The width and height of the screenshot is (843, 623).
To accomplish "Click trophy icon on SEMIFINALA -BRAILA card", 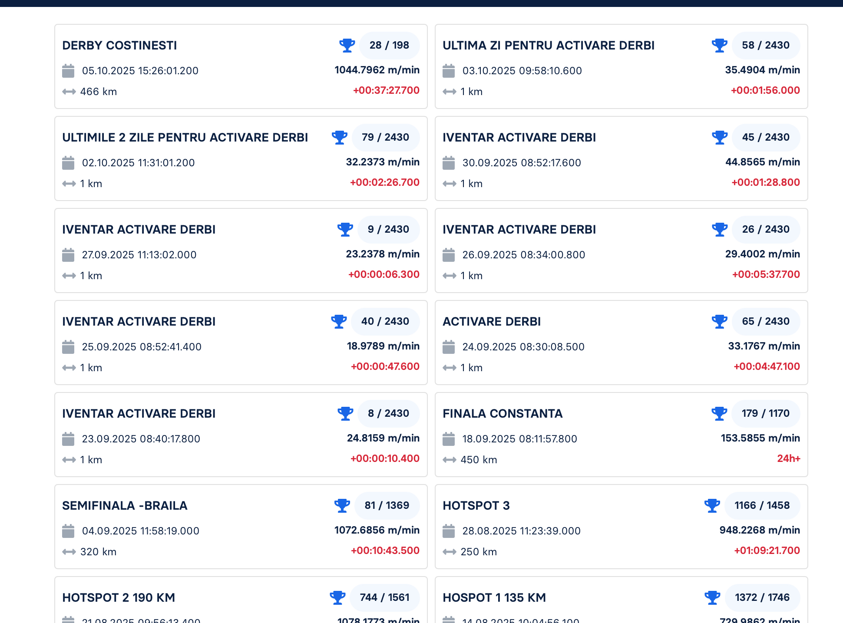I will pyautogui.click(x=342, y=505).
